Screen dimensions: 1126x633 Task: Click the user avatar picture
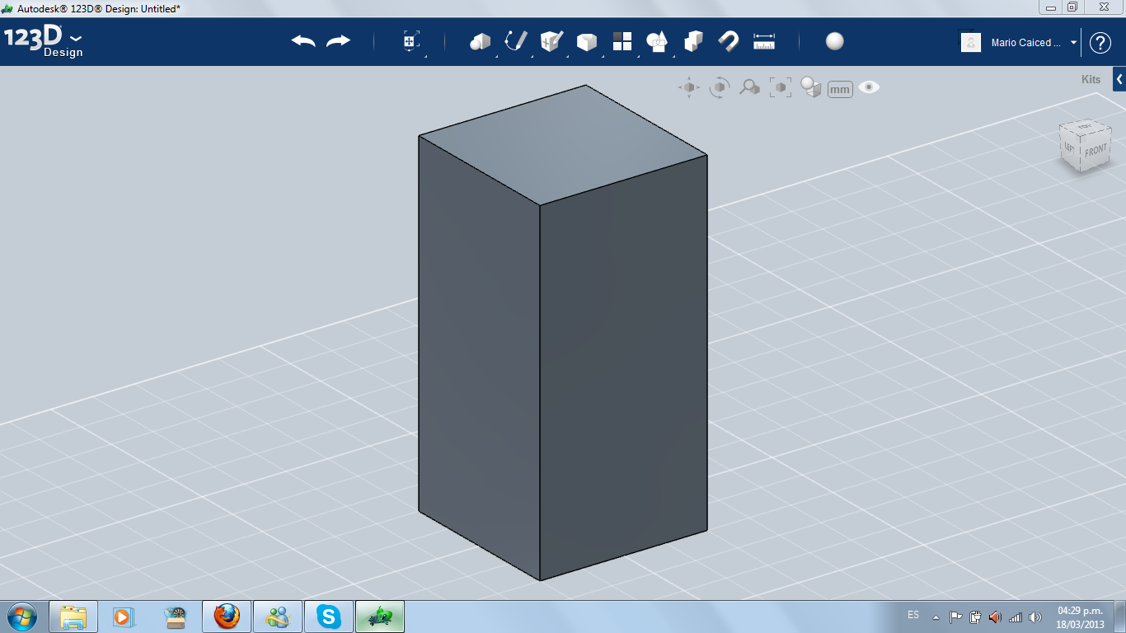pos(971,42)
